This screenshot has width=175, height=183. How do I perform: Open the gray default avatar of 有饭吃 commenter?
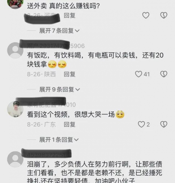click(x=15, y=50)
